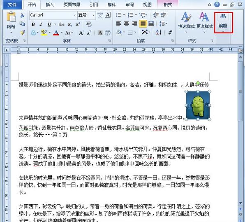The width and height of the screenshot is (245, 222).
Task: Click the Bullets list icon
Action: pos(118,15)
